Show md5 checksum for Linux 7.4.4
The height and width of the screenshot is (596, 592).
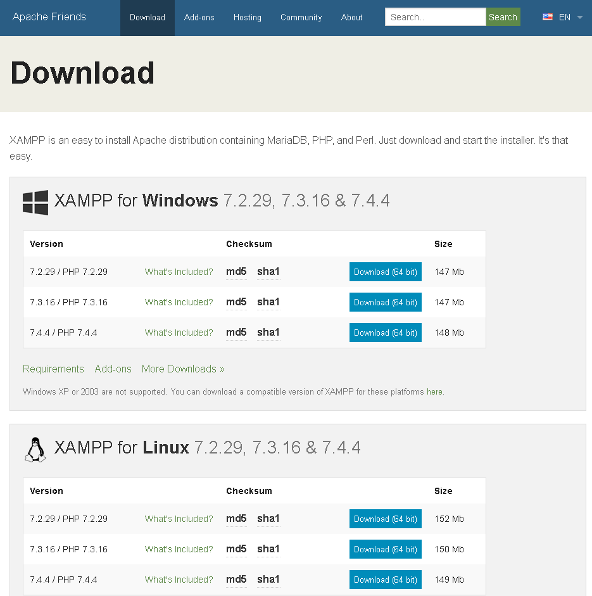pos(236,580)
